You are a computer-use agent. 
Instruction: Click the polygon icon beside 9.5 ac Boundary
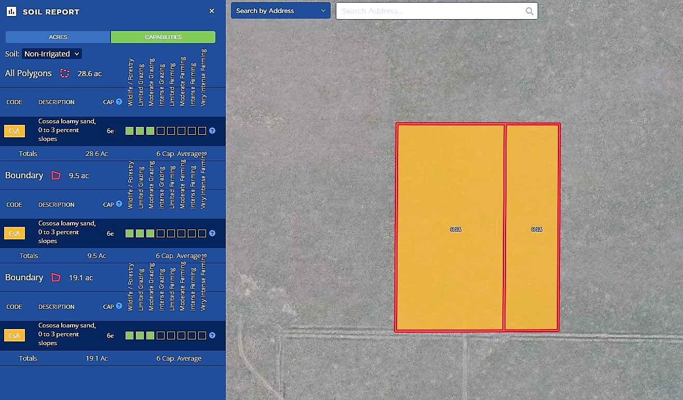[x=56, y=176]
